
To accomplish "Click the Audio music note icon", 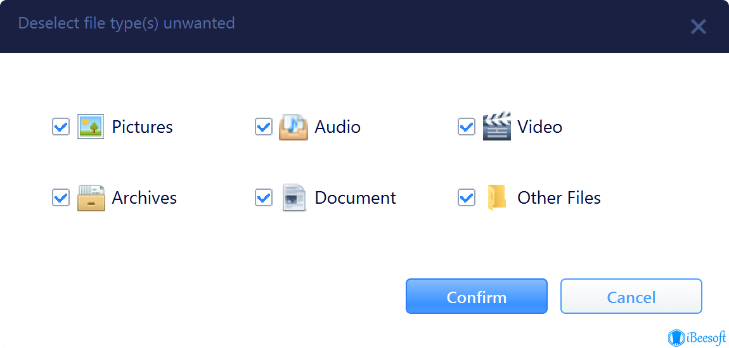I will click(x=293, y=127).
